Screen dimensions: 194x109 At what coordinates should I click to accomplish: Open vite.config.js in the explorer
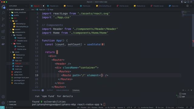(x=18, y=83)
